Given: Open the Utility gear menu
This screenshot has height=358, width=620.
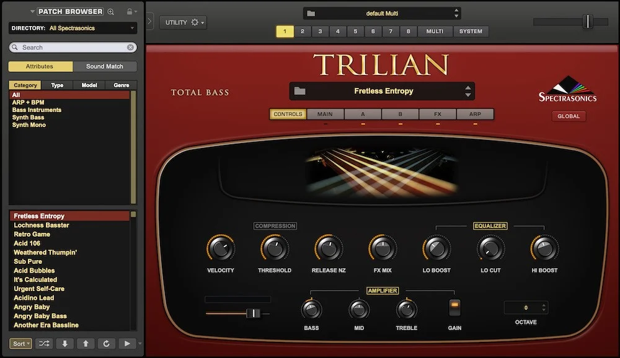Looking at the screenshot, I should pos(182,22).
